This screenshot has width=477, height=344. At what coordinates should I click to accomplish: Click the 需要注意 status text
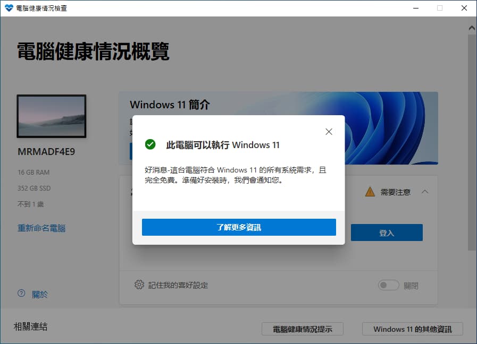tap(395, 192)
